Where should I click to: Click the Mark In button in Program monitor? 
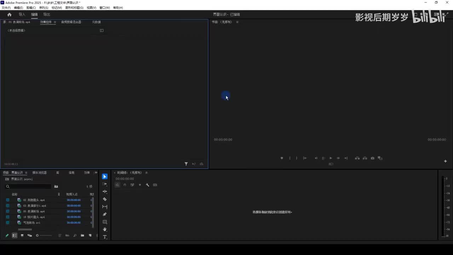(290, 158)
